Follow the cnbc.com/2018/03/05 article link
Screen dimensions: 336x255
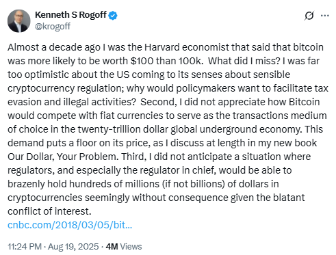[70, 225]
